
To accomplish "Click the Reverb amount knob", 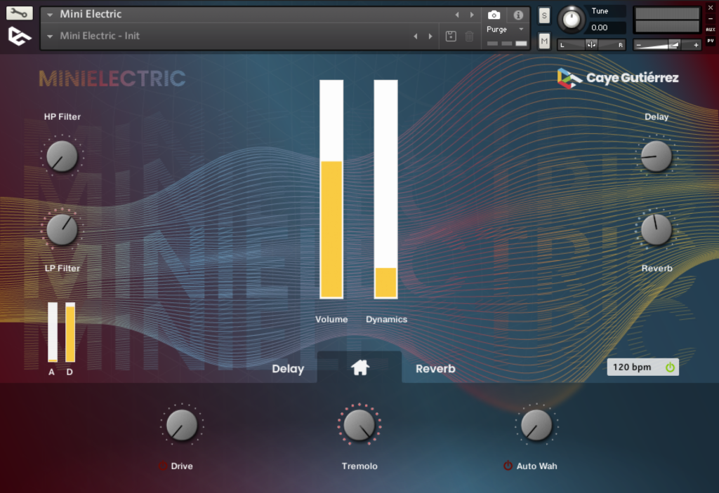I will [x=657, y=229].
